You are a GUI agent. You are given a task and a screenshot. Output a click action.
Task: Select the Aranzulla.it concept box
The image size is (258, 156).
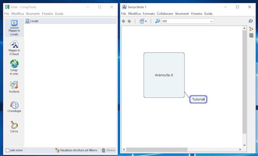(164, 75)
